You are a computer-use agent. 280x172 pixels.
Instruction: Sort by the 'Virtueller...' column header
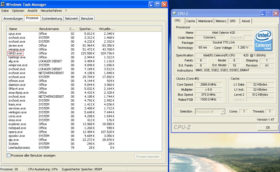tap(106, 29)
